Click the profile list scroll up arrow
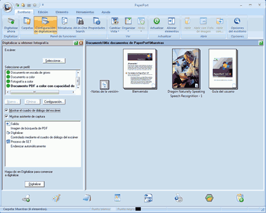Screen dimensions: 266x213 (78, 72)
